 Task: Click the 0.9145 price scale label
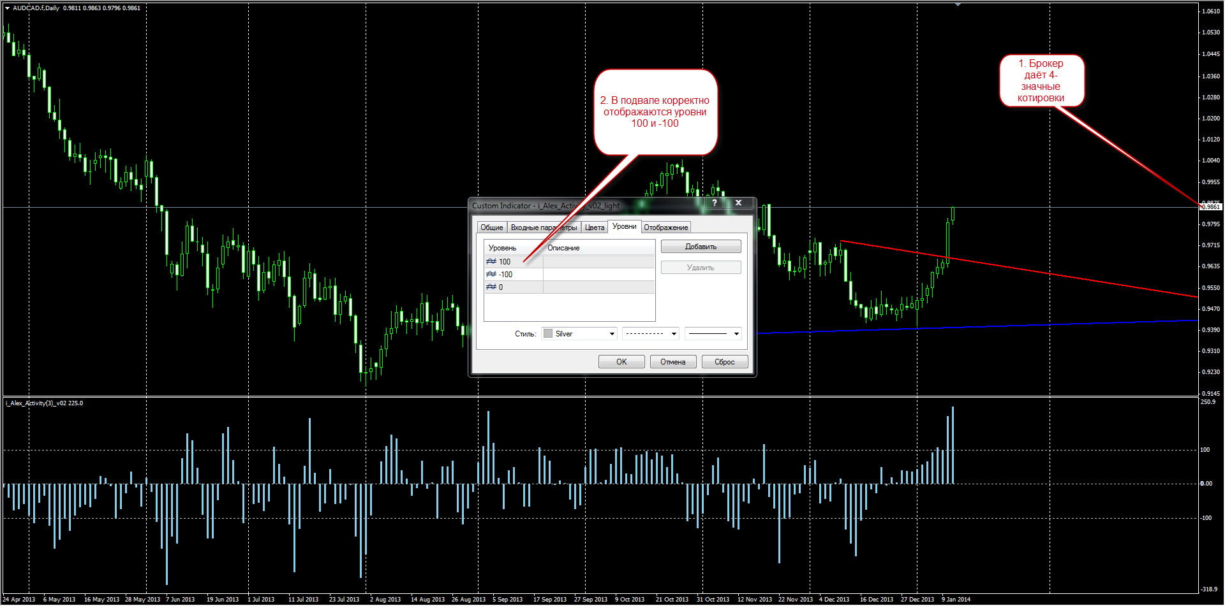tap(1210, 394)
